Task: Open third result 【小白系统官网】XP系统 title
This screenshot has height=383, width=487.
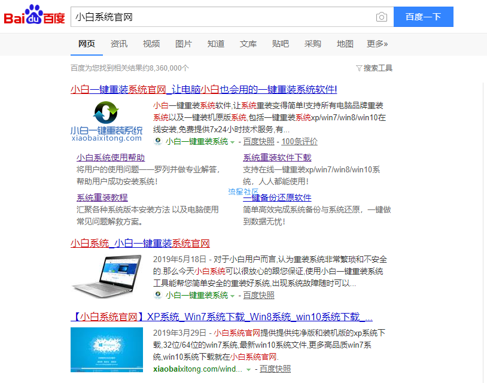Action: [221, 317]
